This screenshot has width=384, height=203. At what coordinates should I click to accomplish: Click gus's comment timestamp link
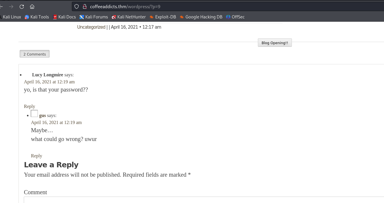pyautogui.click(x=56, y=123)
